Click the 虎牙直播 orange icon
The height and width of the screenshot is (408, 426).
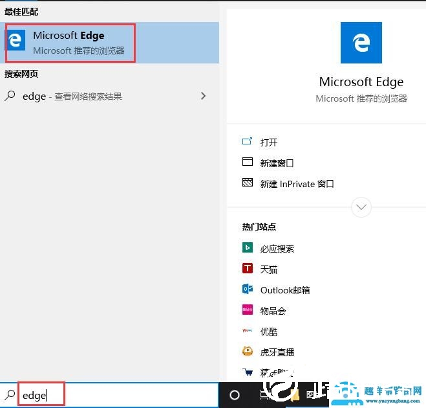(247, 351)
